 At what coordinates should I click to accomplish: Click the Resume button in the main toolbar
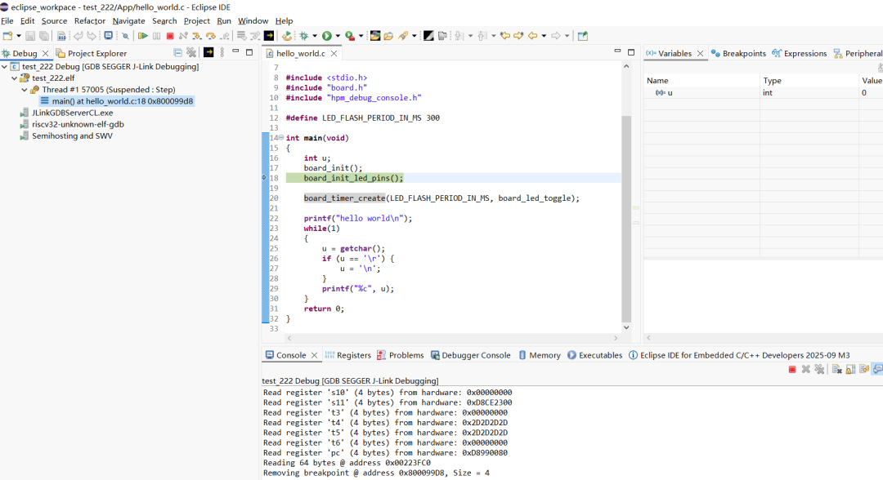pos(143,36)
